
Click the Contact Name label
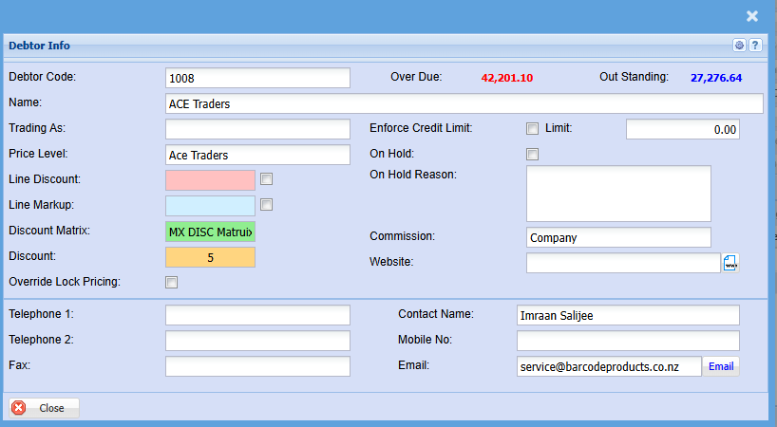[x=436, y=314]
